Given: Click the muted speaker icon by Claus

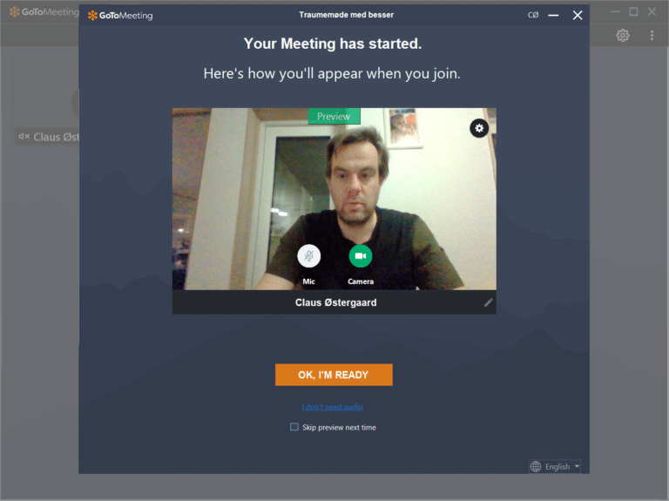Looking at the screenshot, I should coord(24,137).
